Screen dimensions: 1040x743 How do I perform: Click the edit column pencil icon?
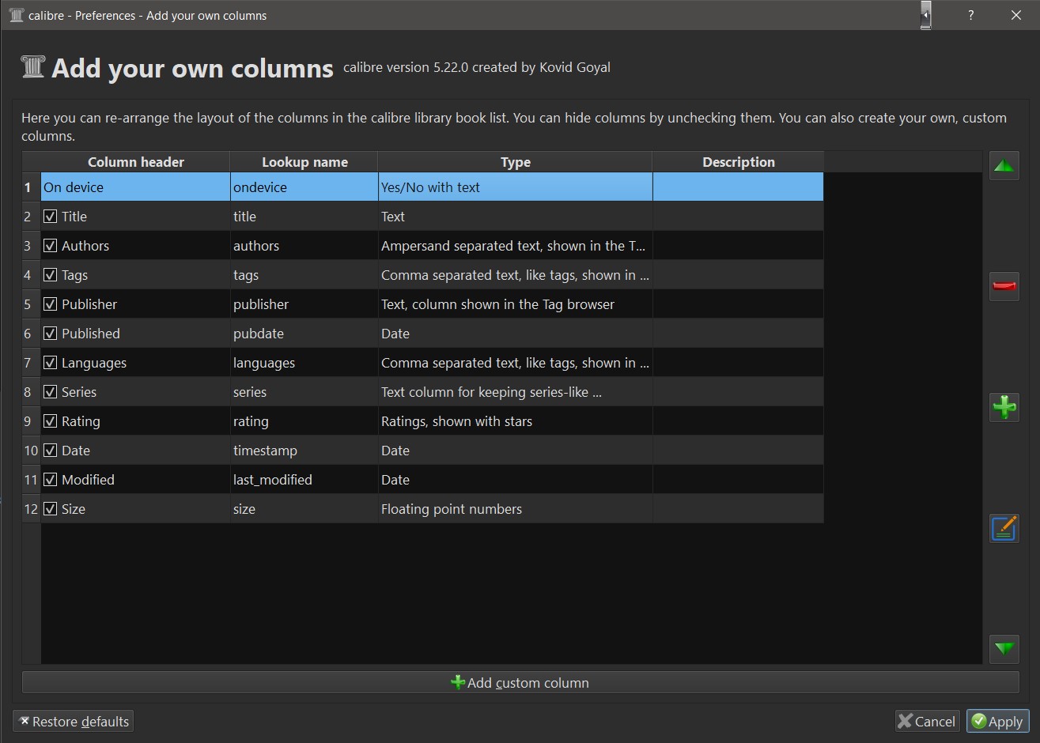[x=1004, y=527]
